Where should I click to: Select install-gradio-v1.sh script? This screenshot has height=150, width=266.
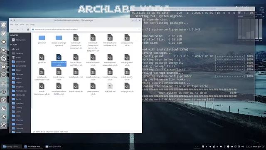point(127,60)
